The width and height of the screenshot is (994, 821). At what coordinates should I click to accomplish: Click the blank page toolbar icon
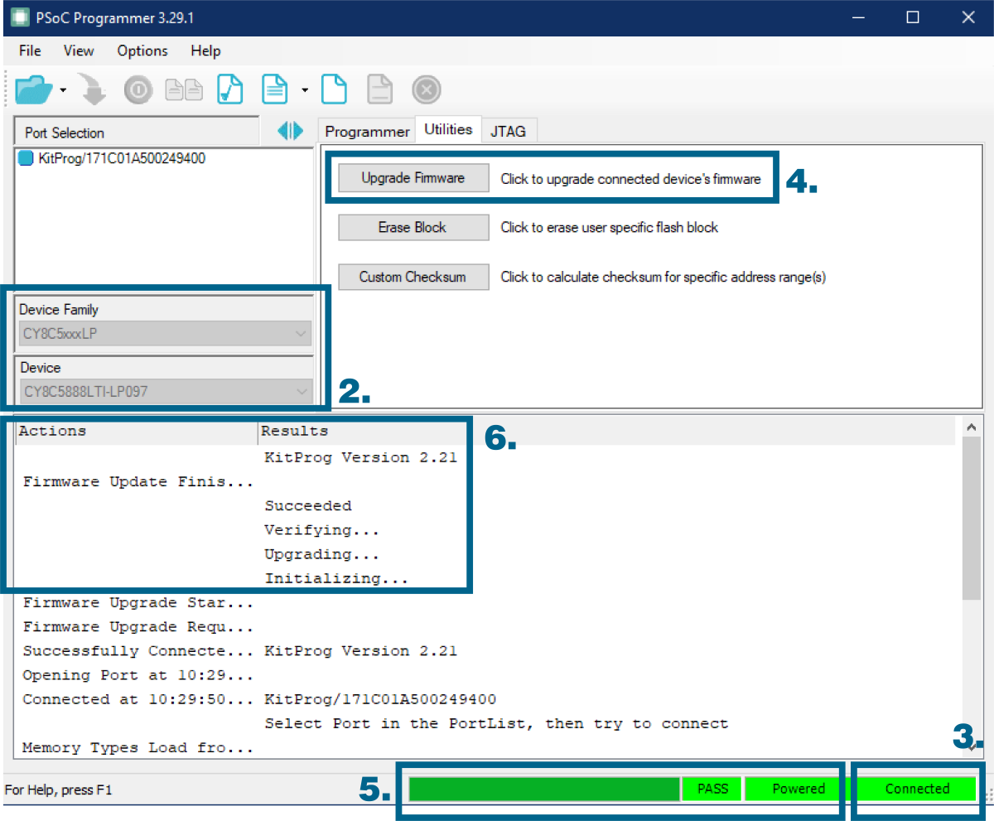(x=334, y=89)
